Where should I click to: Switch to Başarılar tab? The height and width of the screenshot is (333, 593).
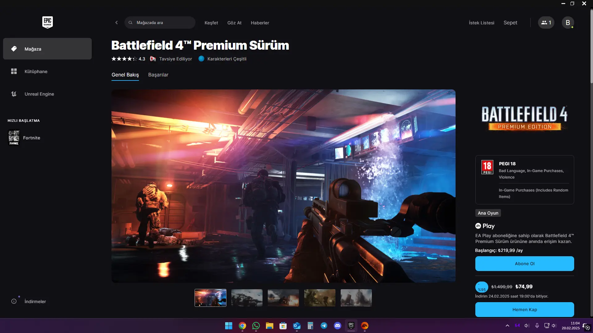158,75
